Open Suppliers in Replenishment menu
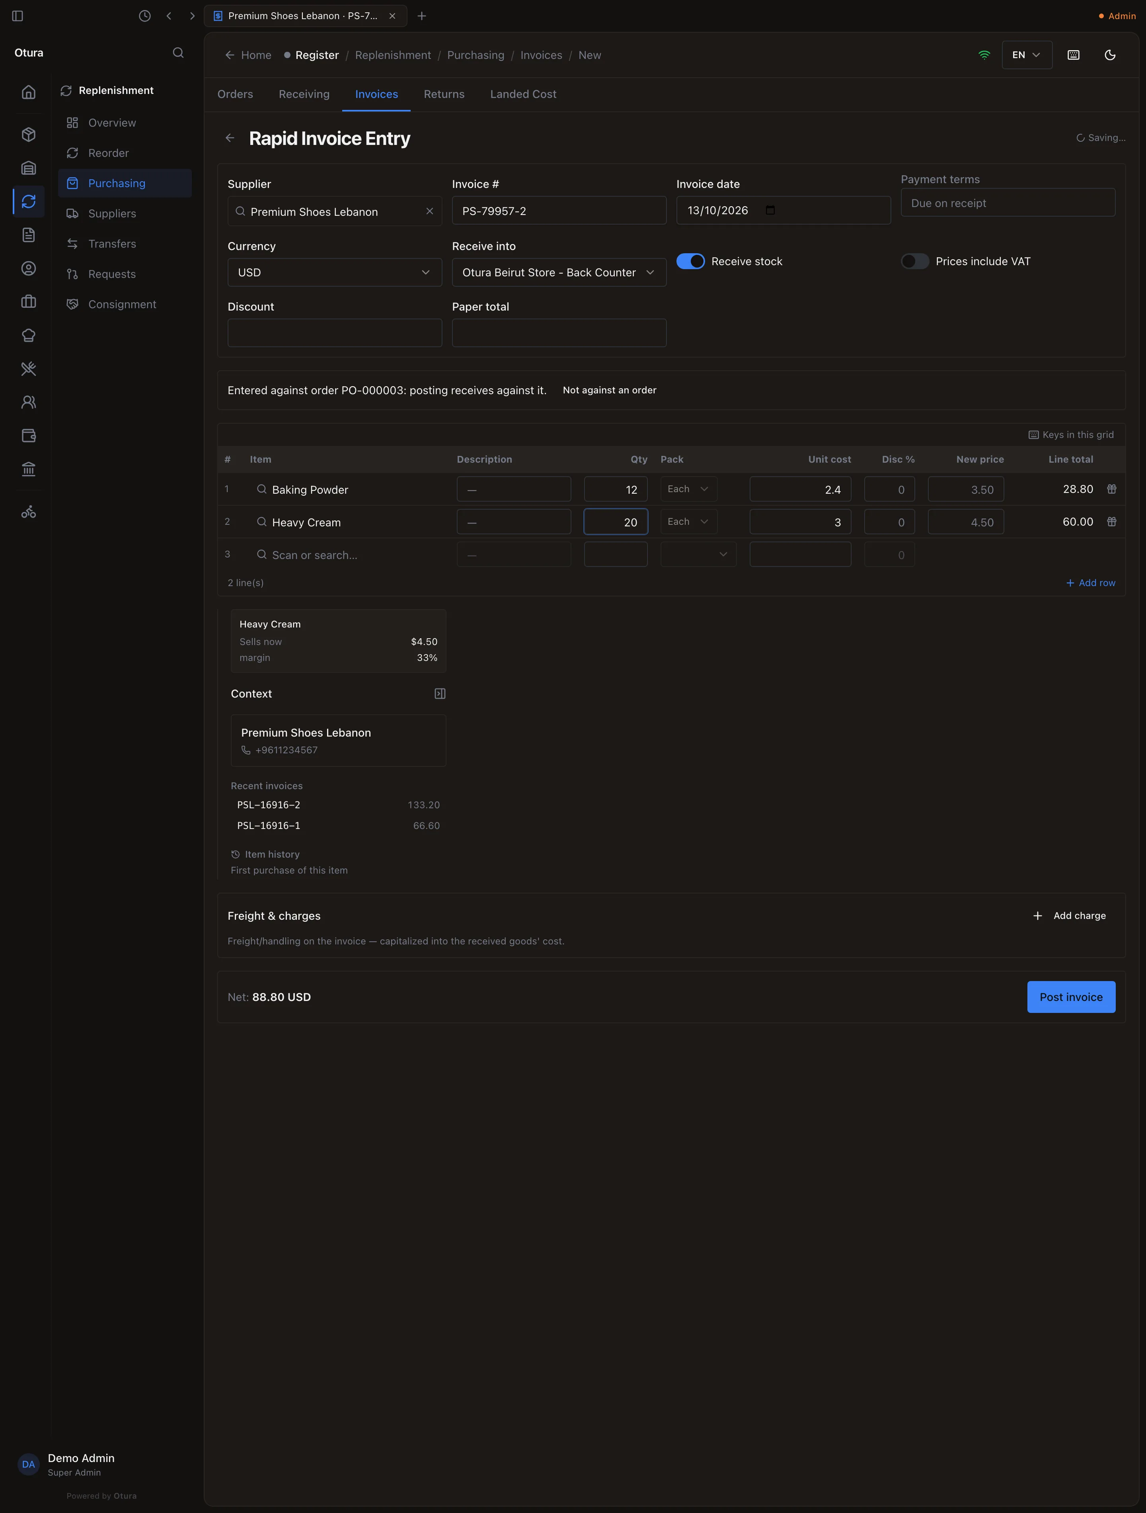The height and width of the screenshot is (1513, 1146). pyautogui.click(x=125, y=213)
